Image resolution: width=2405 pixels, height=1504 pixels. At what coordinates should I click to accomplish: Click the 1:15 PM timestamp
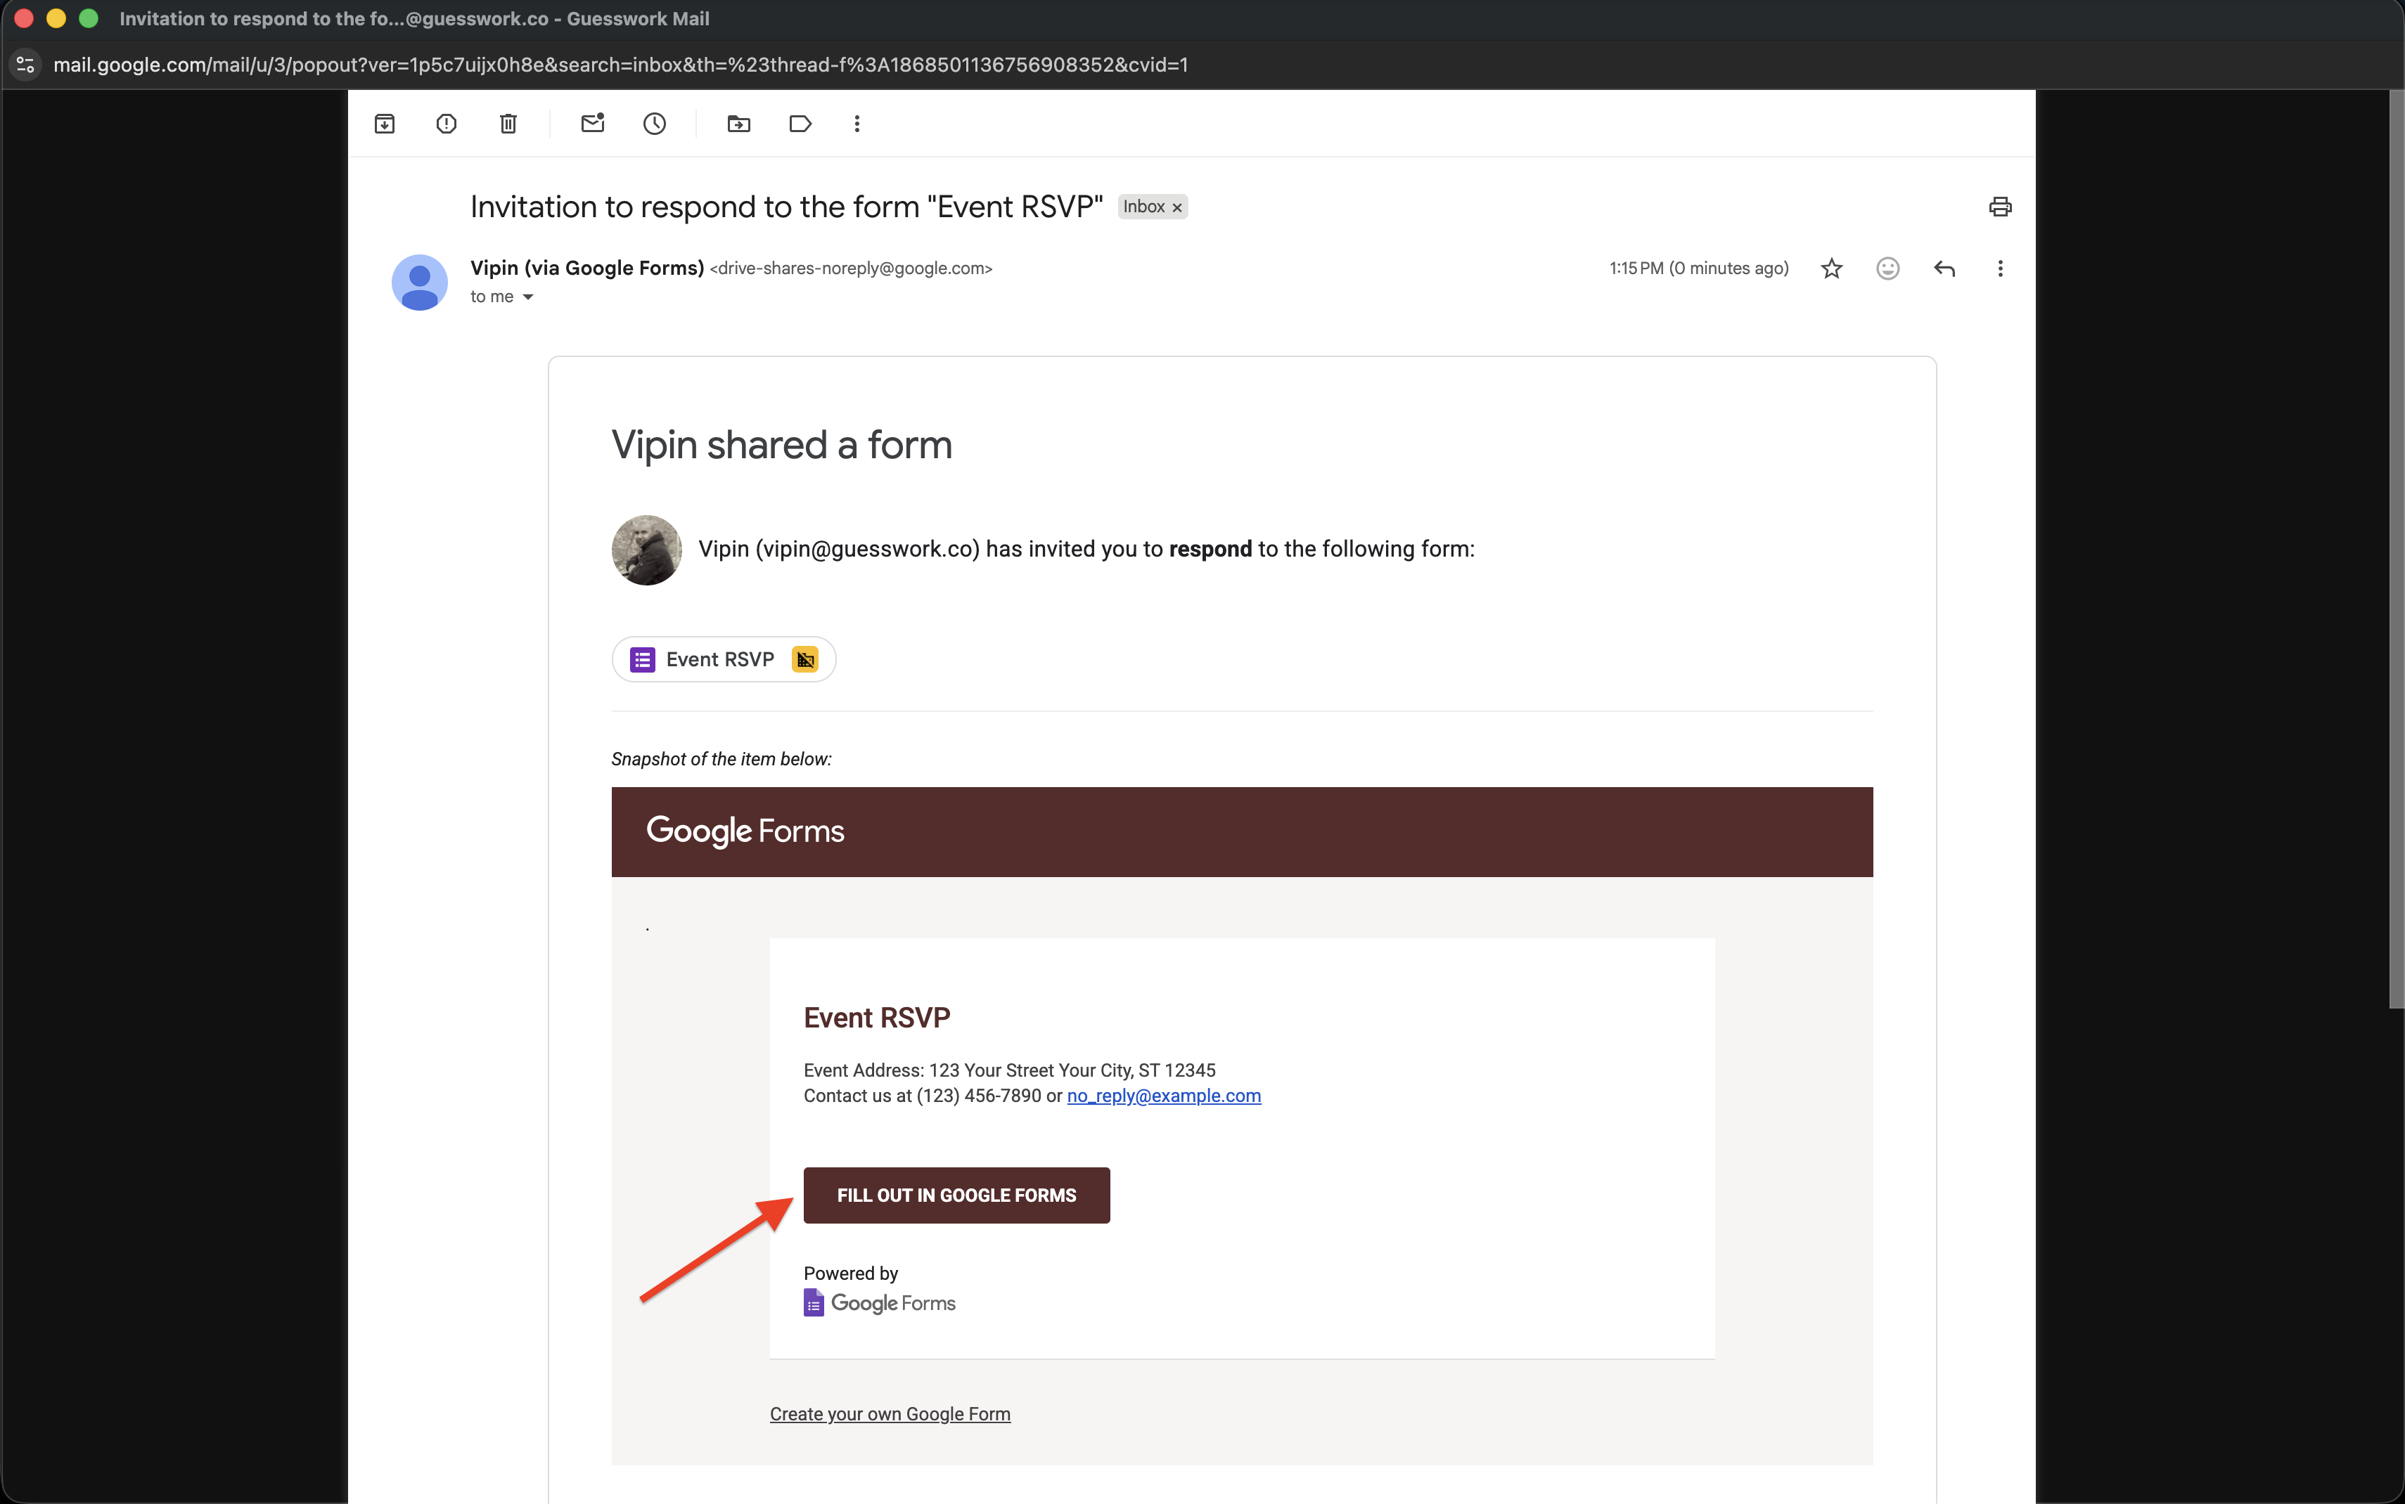1698,268
